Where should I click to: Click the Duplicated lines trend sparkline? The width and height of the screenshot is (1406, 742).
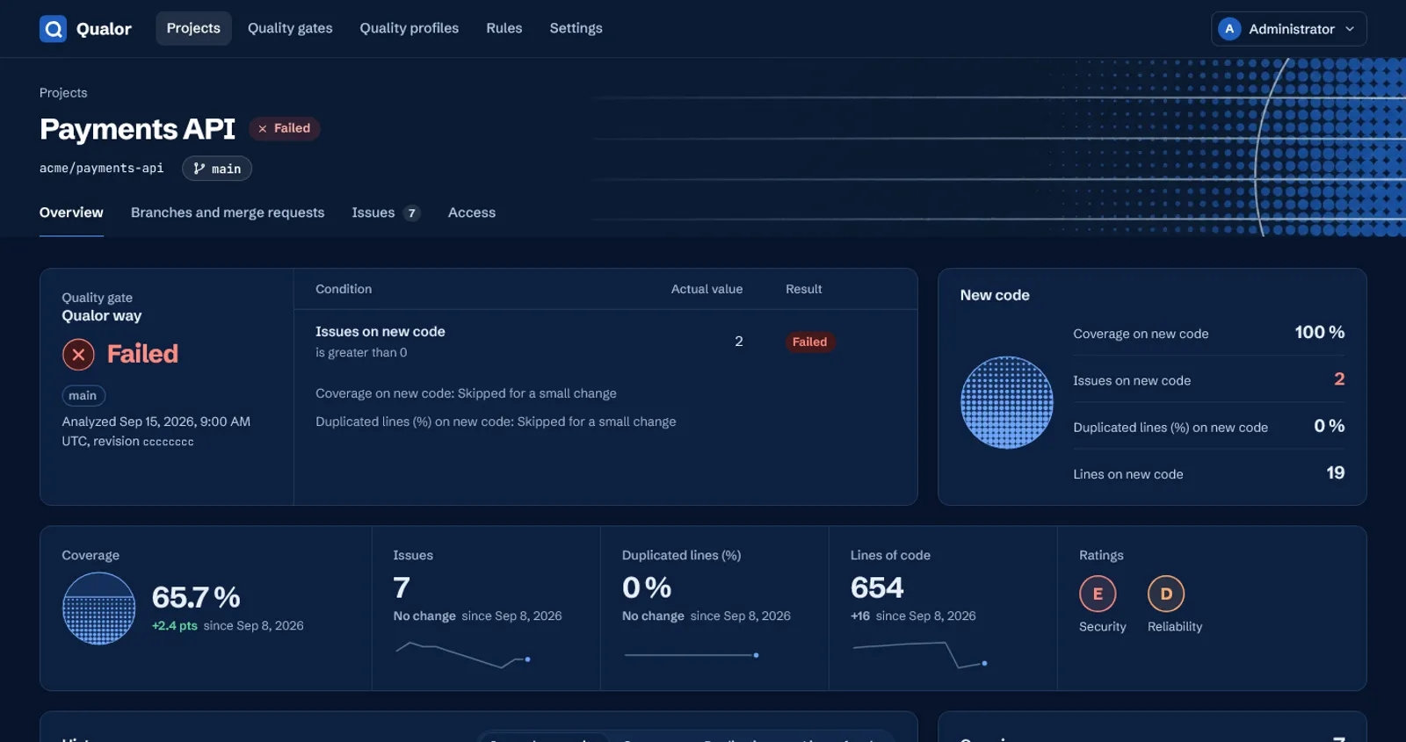coord(692,655)
